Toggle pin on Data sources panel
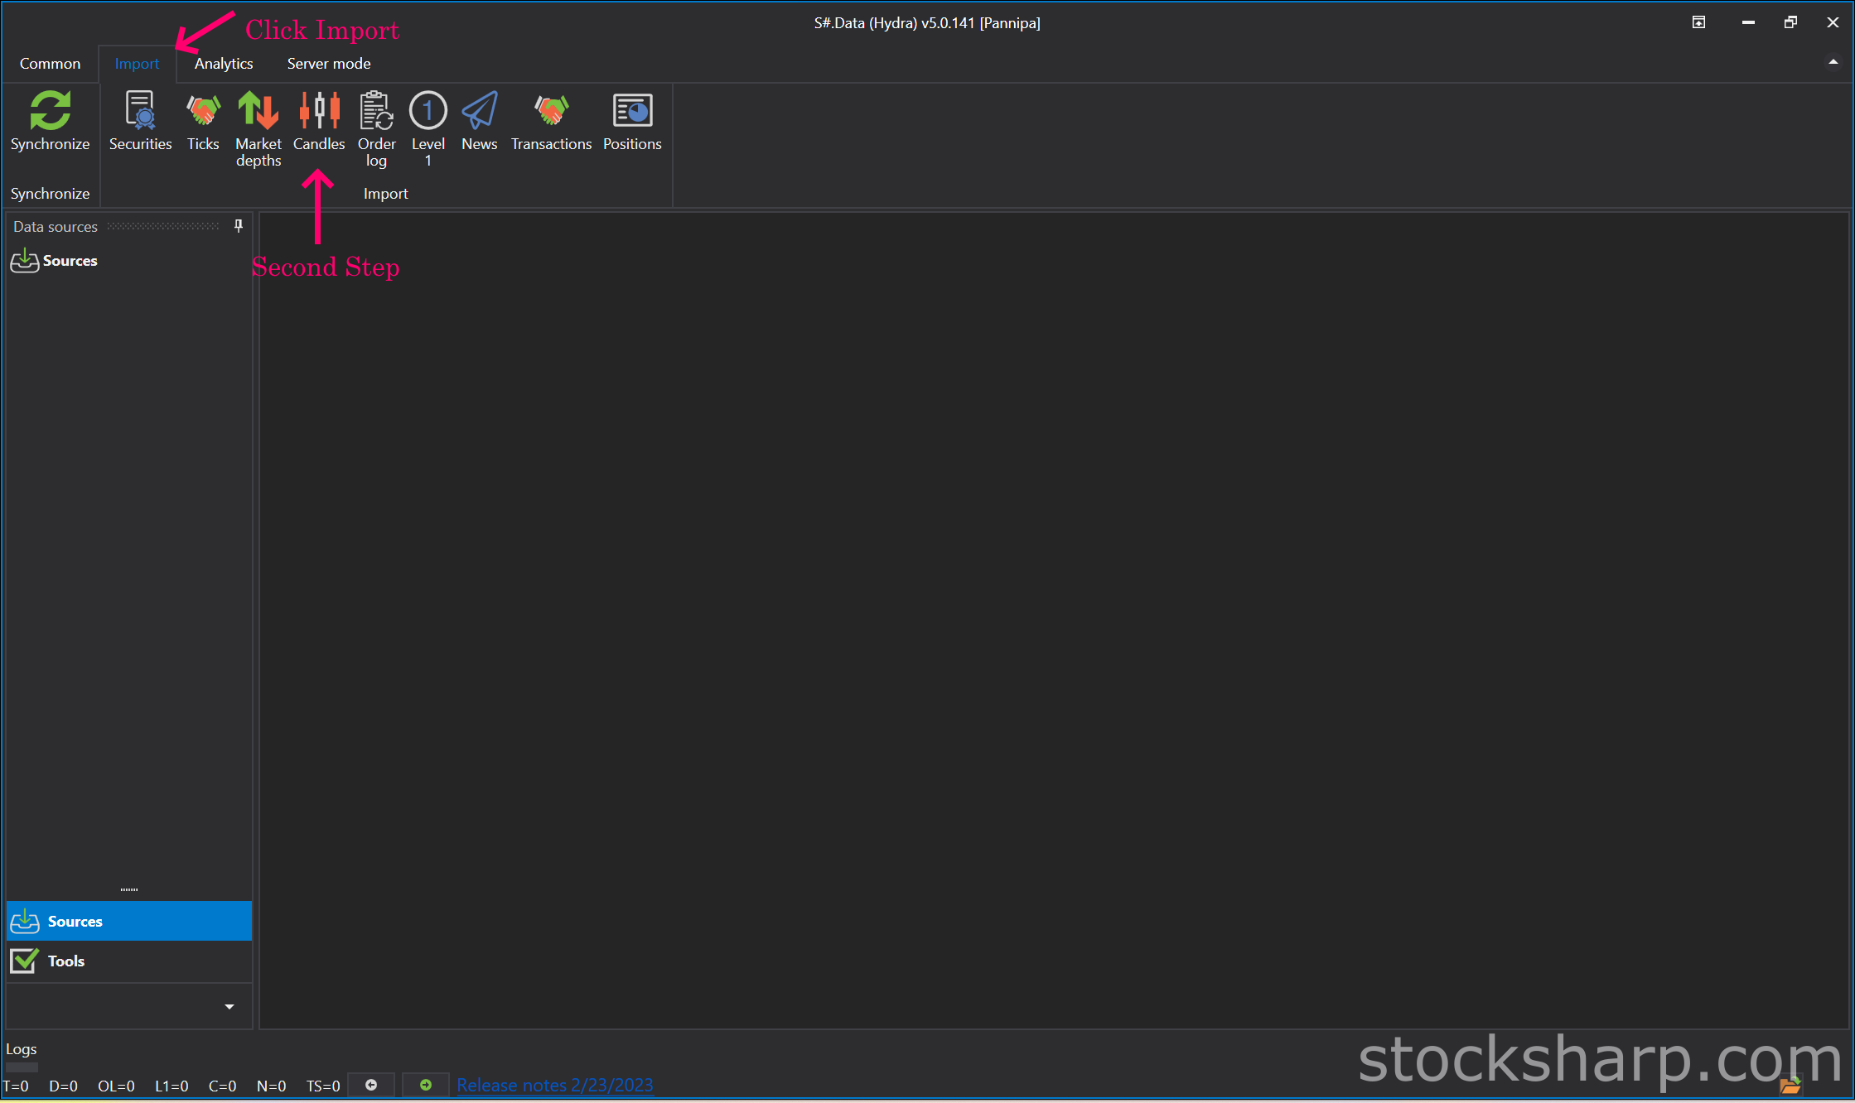The width and height of the screenshot is (1855, 1103). pyautogui.click(x=239, y=226)
